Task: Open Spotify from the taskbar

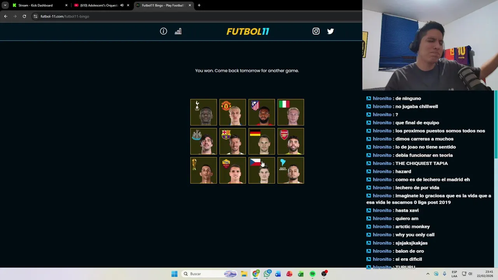Action: (x=312, y=274)
